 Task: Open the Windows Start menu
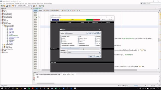click(2, 88)
